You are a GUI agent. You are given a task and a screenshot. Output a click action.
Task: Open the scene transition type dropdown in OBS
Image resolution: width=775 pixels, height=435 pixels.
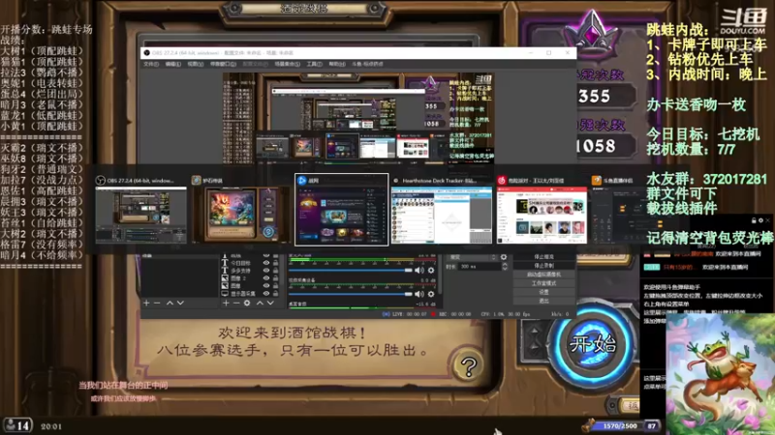(x=472, y=257)
